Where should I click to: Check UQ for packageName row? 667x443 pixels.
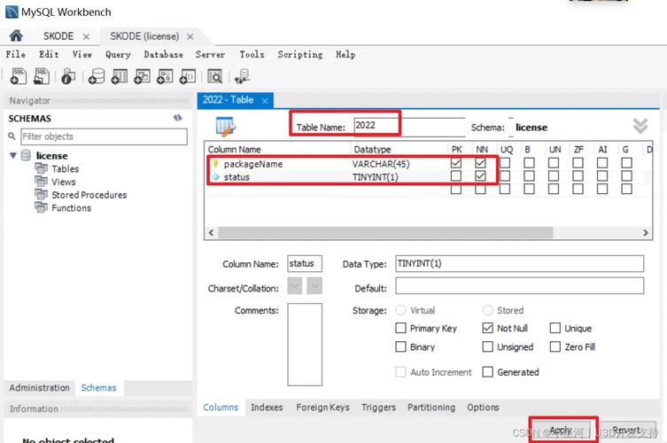pyautogui.click(x=505, y=163)
